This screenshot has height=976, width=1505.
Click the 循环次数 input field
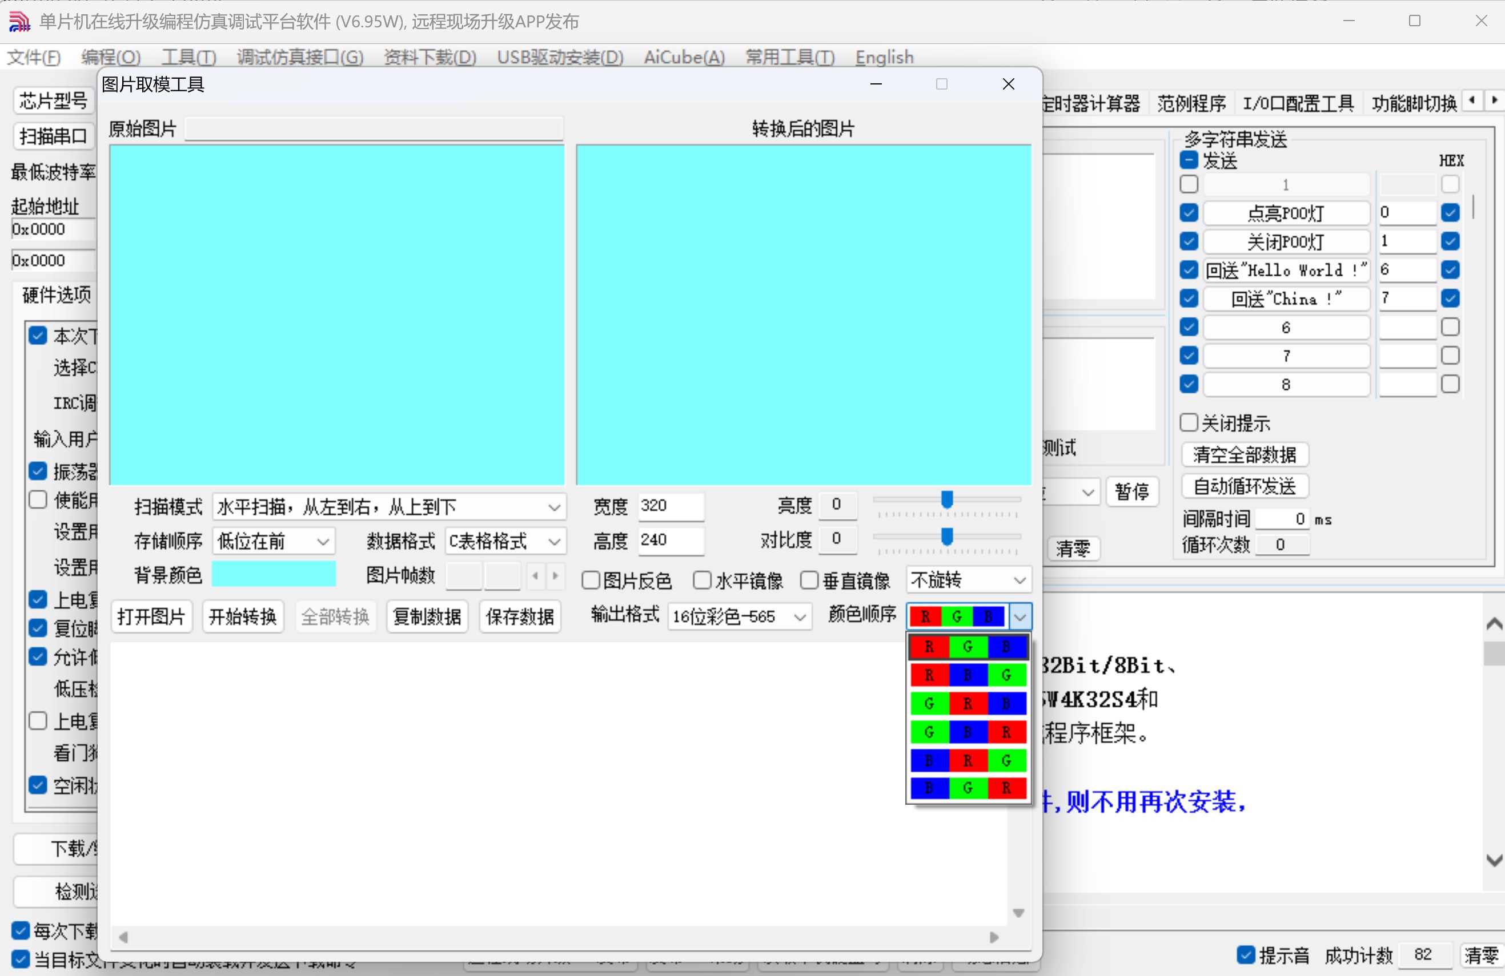tap(1281, 544)
